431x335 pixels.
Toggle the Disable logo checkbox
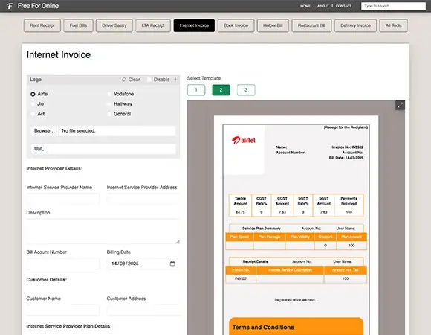click(x=149, y=80)
